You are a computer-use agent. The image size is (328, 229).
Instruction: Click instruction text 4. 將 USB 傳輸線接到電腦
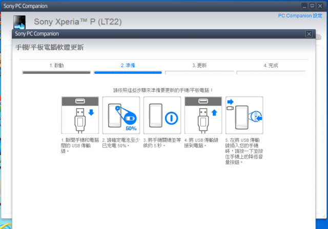point(201,143)
